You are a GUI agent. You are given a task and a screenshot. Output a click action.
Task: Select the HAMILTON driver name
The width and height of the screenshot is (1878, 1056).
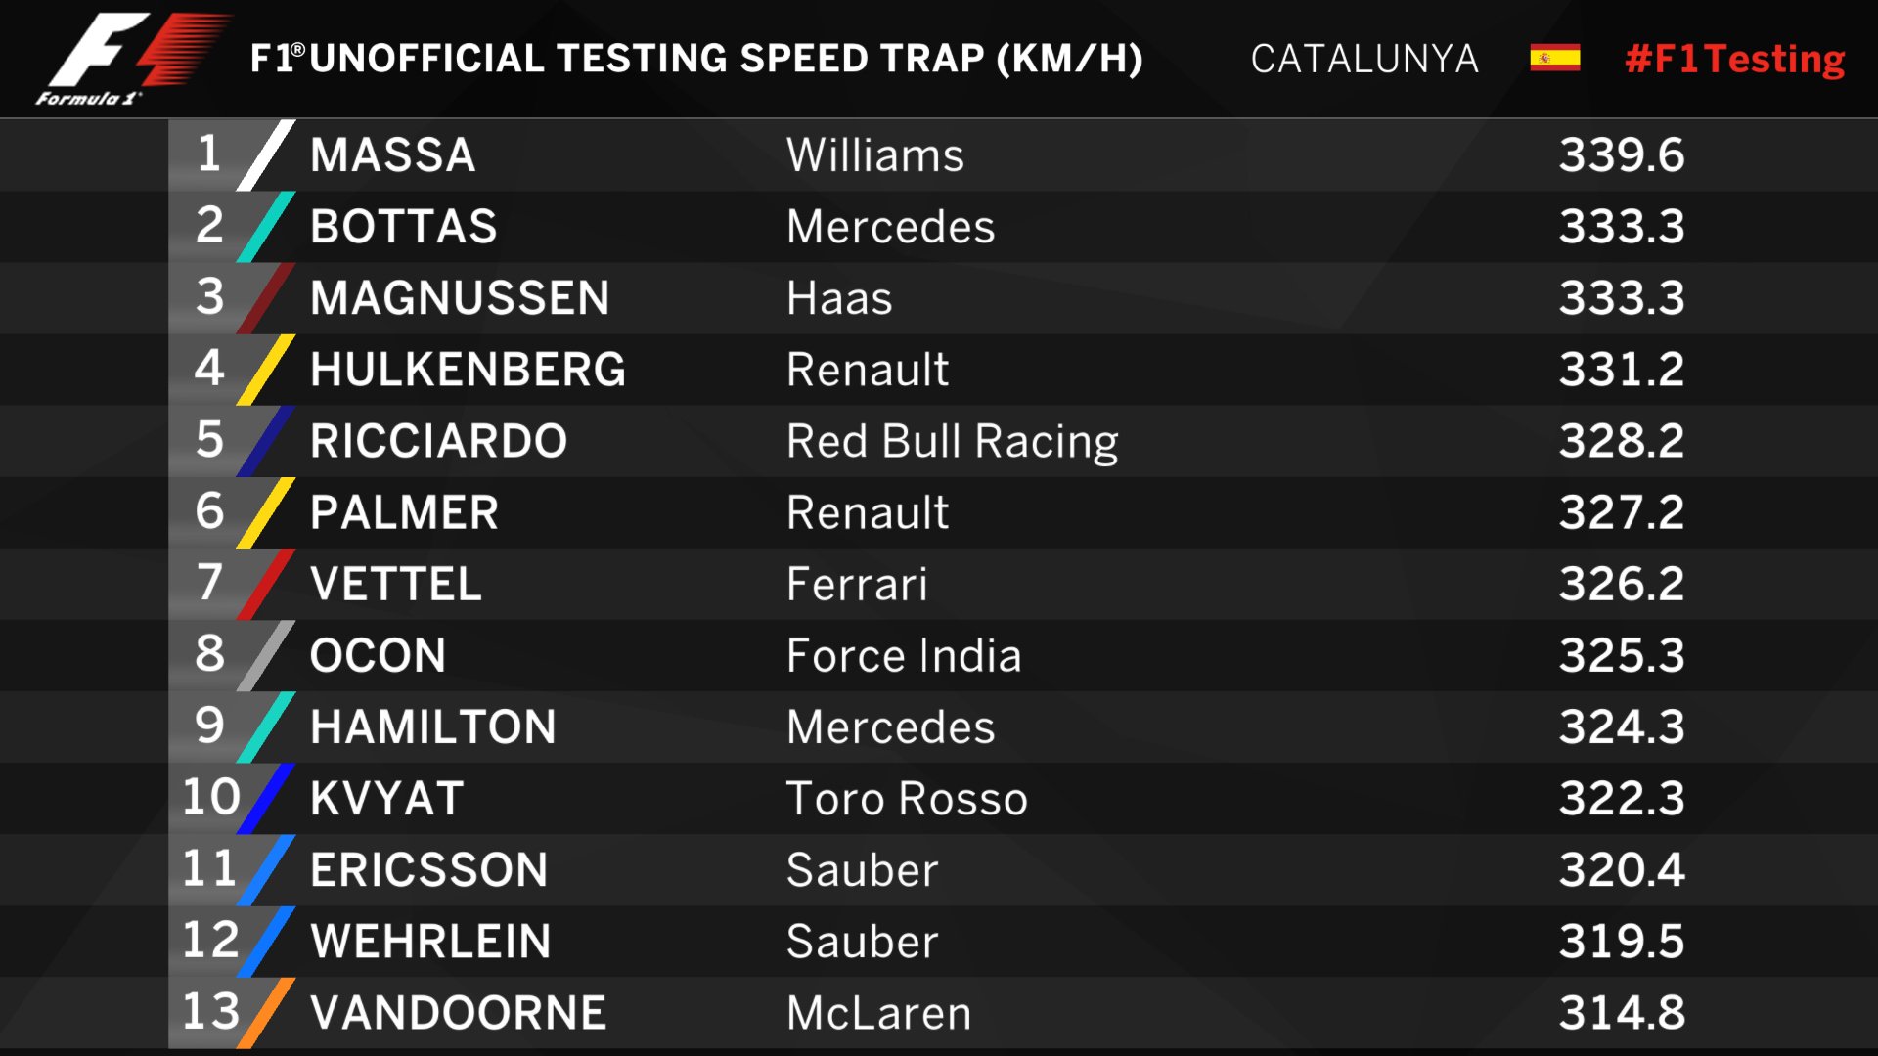pyautogui.click(x=433, y=727)
